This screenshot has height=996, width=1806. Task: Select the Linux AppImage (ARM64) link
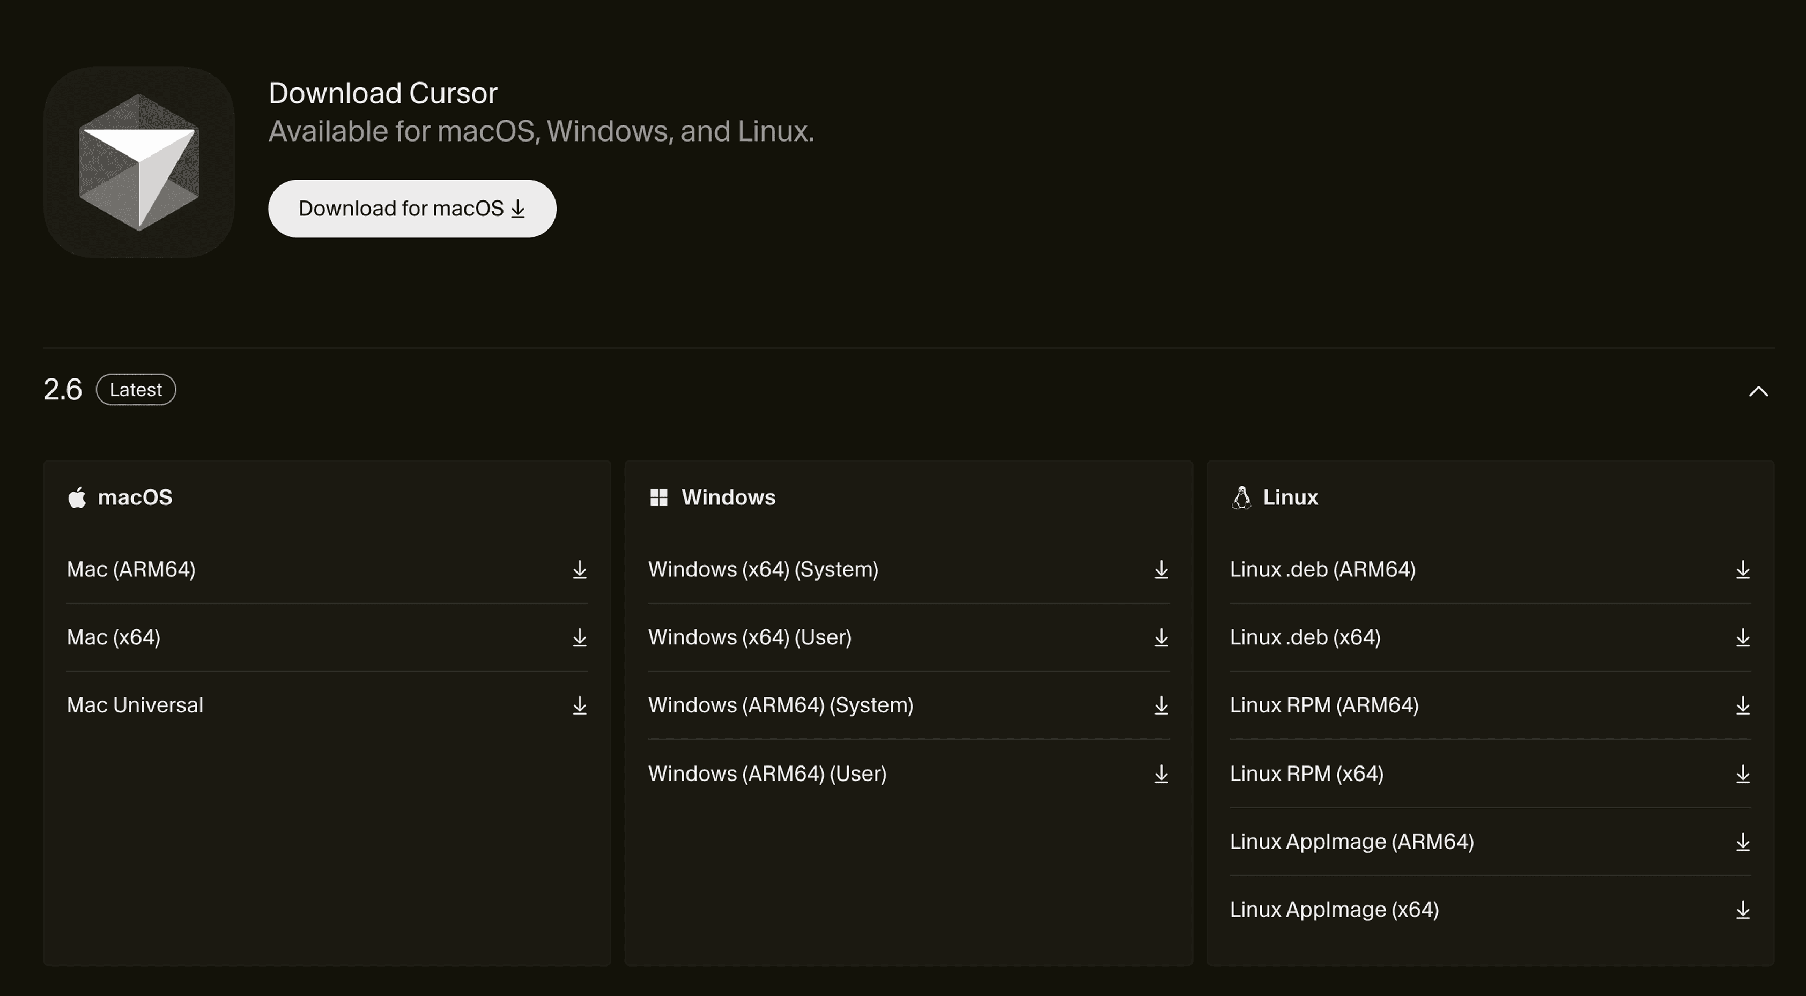click(x=1351, y=841)
